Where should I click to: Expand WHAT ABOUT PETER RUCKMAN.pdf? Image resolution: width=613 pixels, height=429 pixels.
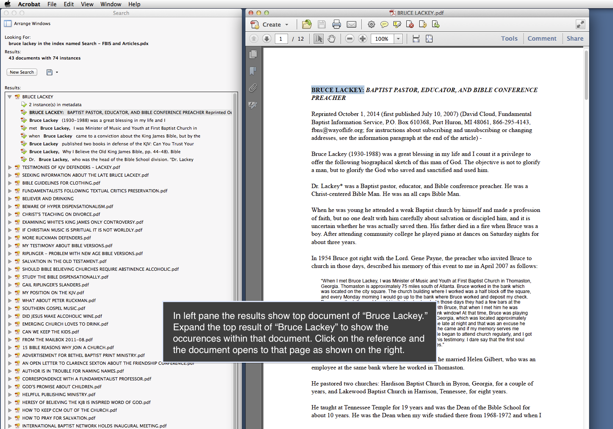click(x=10, y=300)
